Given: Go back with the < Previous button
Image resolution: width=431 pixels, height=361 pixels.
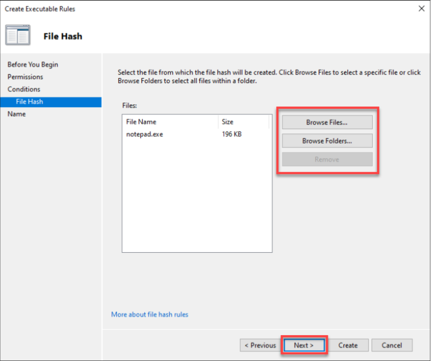Looking at the screenshot, I should coord(260,345).
